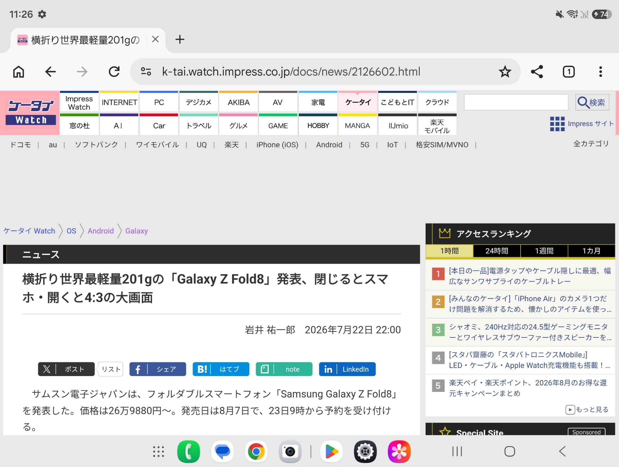Tap the Android back navigation button
Image resolution: width=619 pixels, height=467 pixels.
pyautogui.click(x=562, y=452)
